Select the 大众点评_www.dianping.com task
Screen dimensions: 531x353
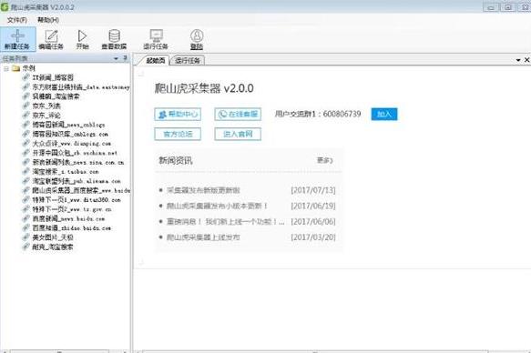click(71, 144)
